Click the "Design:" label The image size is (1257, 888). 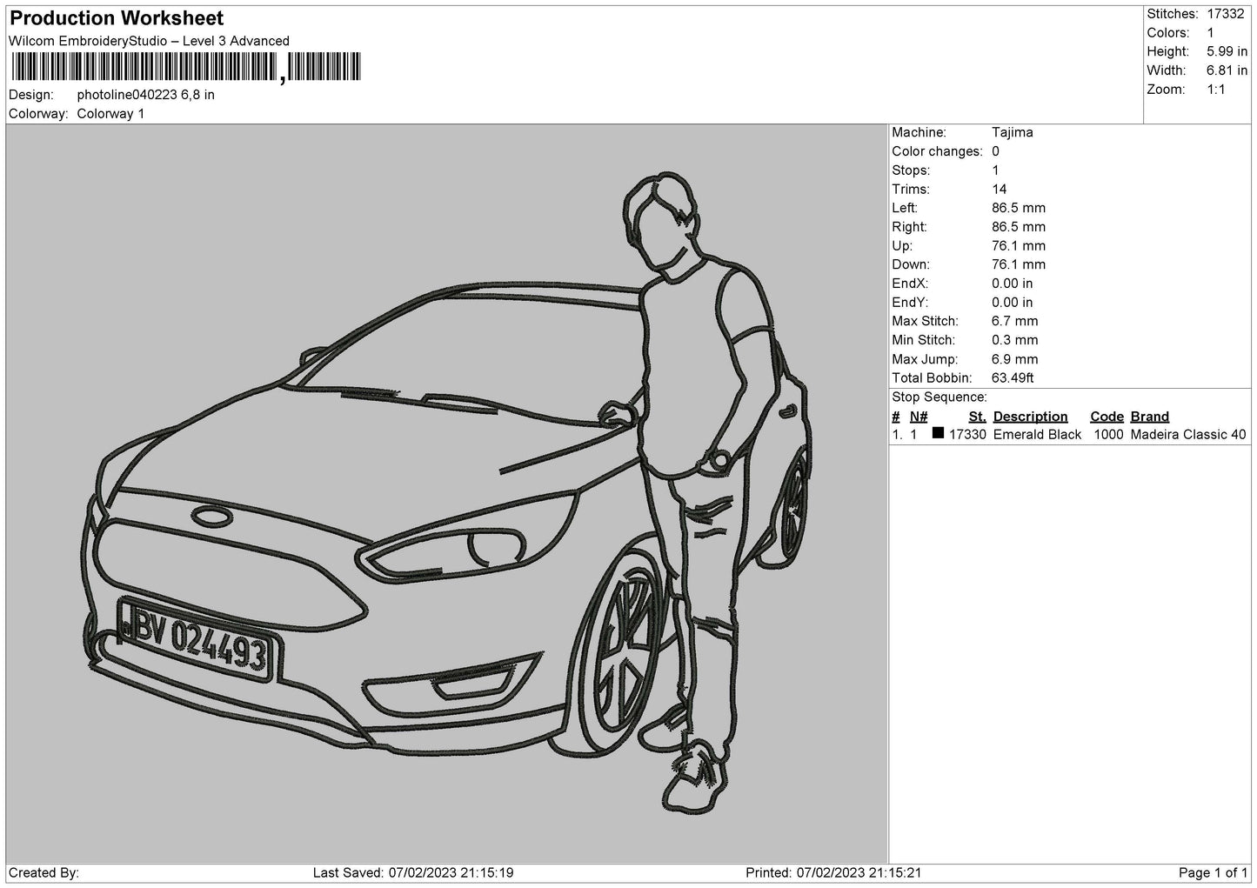tap(31, 95)
